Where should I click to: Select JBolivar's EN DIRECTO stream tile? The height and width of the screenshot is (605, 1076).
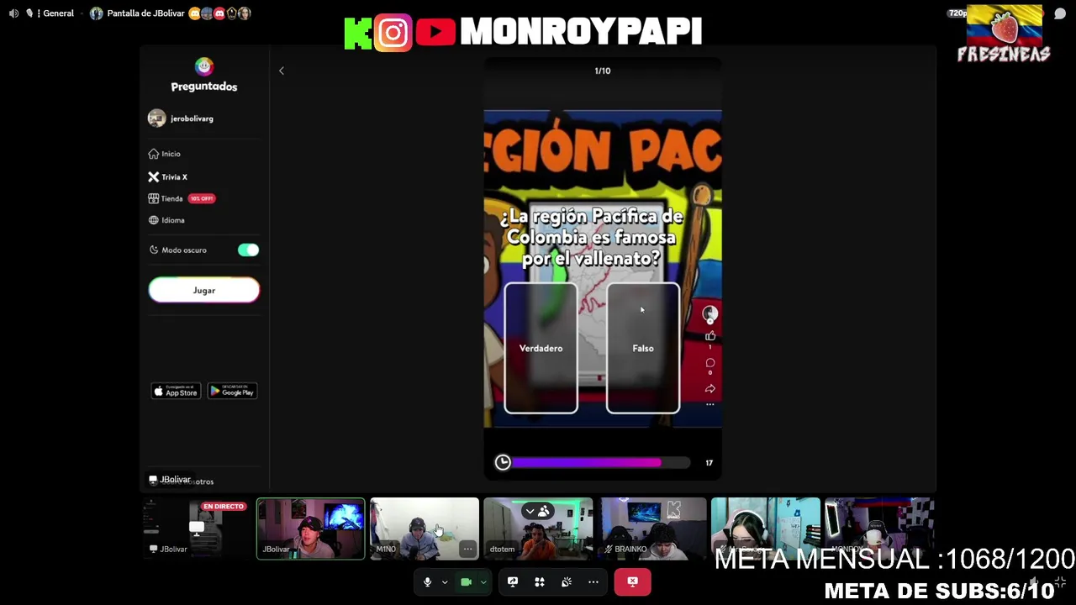point(195,529)
